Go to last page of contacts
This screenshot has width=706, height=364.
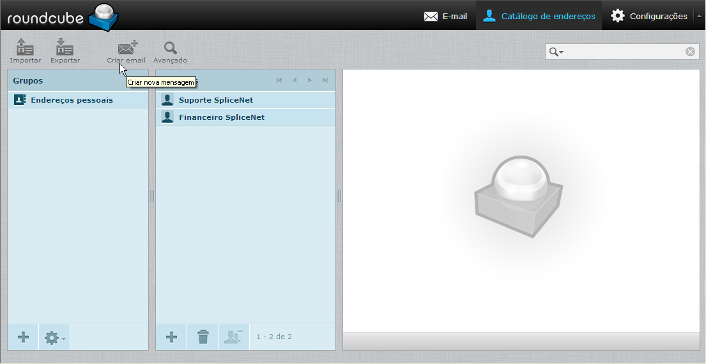pyautogui.click(x=325, y=80)
